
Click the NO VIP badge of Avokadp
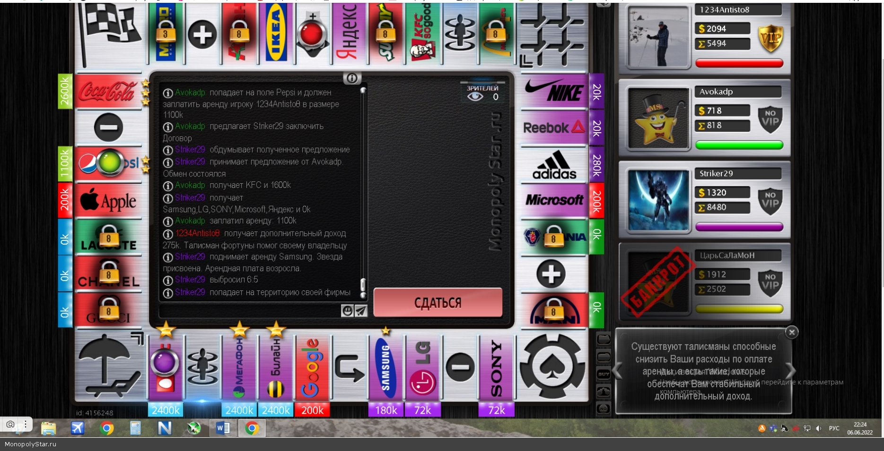click(770, 119)
